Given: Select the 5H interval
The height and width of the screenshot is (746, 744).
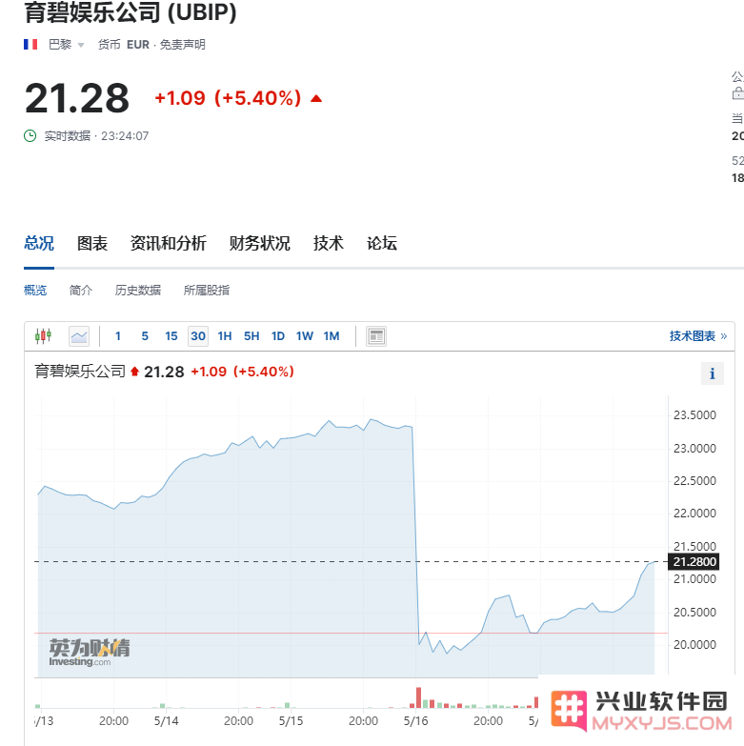Looking at the screenshot, I should click(x=251, y=336).
